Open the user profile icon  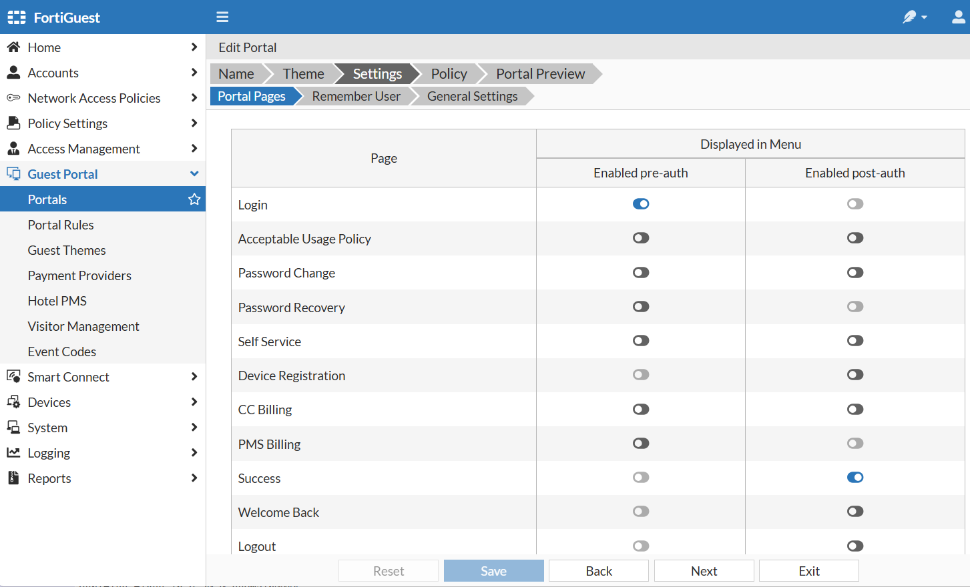point(958,17)
